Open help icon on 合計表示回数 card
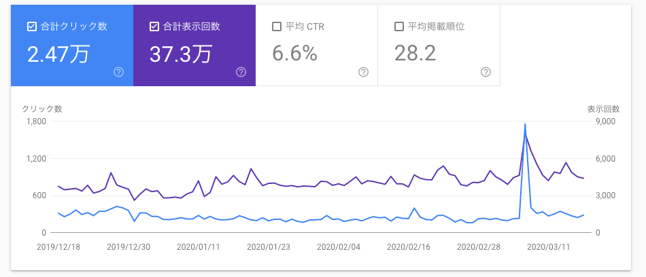This screenshot has width=646, height=277. (241, 72)
